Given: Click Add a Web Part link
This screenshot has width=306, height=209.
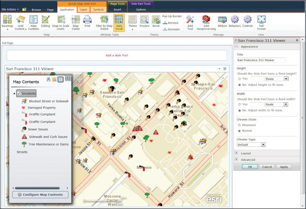Looking at the screenshot, I should click(117, 55).
